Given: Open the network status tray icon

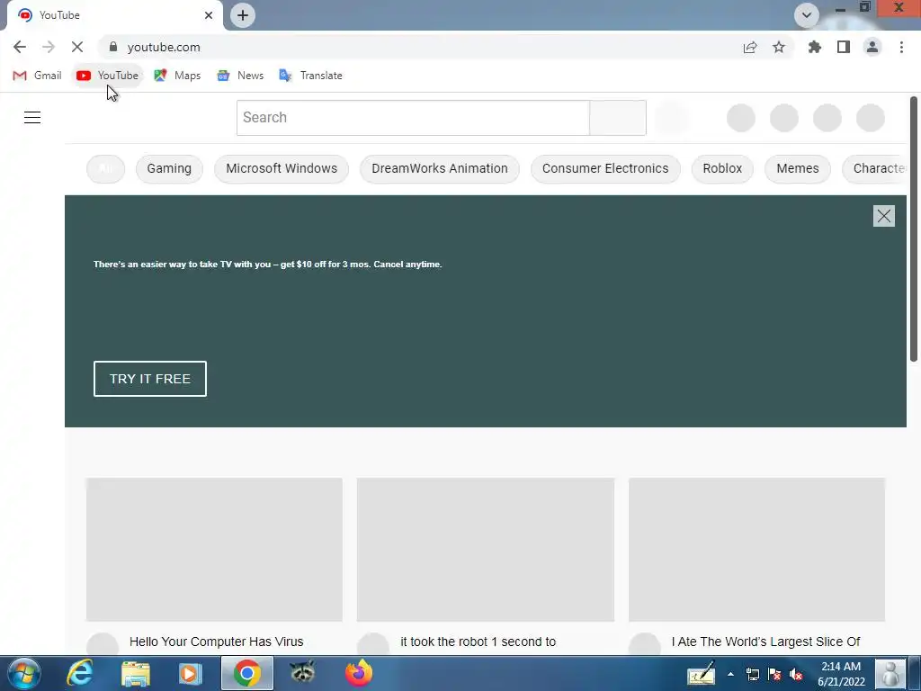Looking at the screenshot, I should (753, 674).
